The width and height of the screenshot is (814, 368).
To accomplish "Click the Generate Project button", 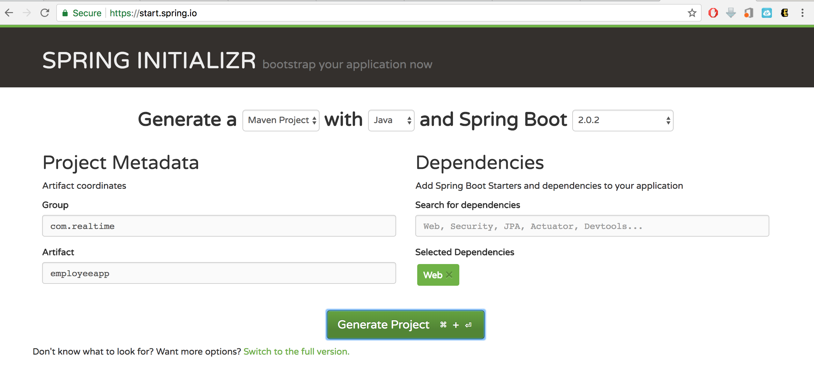I will pos(405,325).
